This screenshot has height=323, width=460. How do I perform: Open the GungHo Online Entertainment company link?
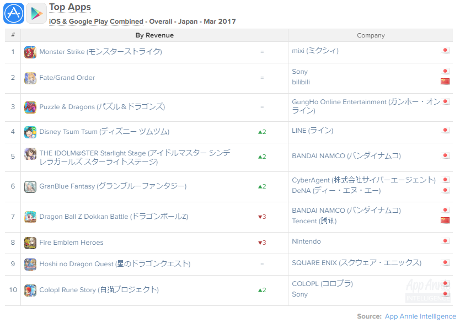[x=366, y=106]
